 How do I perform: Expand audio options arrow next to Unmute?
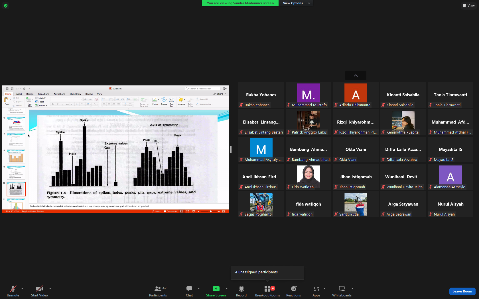22,289
